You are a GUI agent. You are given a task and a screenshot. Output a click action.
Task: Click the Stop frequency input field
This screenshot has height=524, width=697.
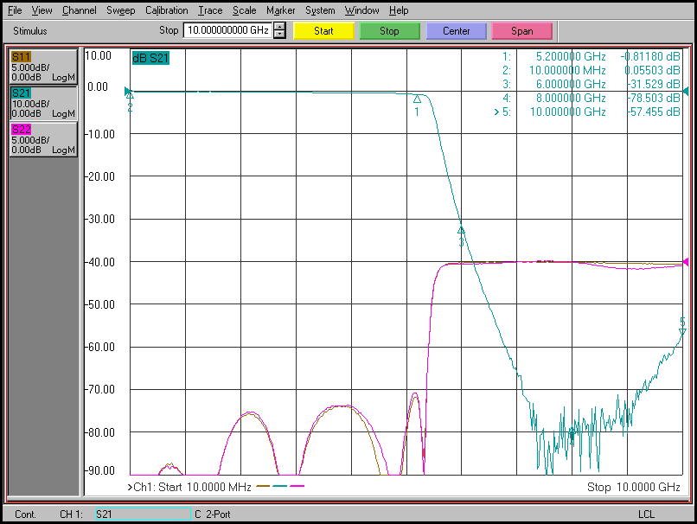coord(227,30)
